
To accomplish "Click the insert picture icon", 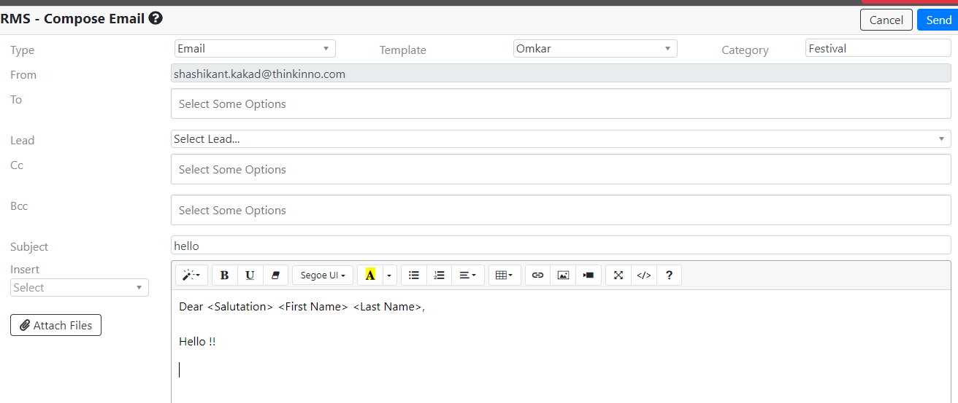I will (563, 275).
